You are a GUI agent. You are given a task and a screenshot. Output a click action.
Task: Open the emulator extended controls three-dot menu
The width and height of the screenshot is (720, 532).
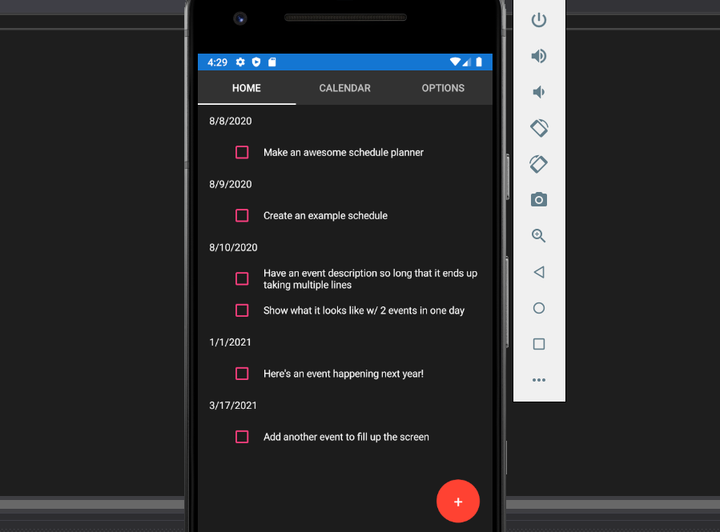click(x=539, y=380)
